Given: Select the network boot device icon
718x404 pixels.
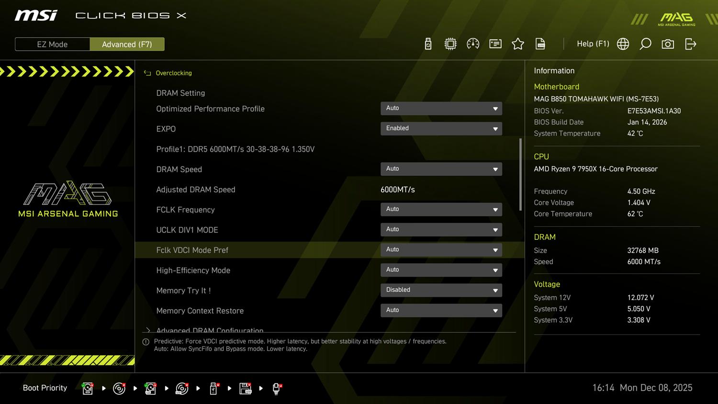Looking at the screenshot, I should 276,388.
